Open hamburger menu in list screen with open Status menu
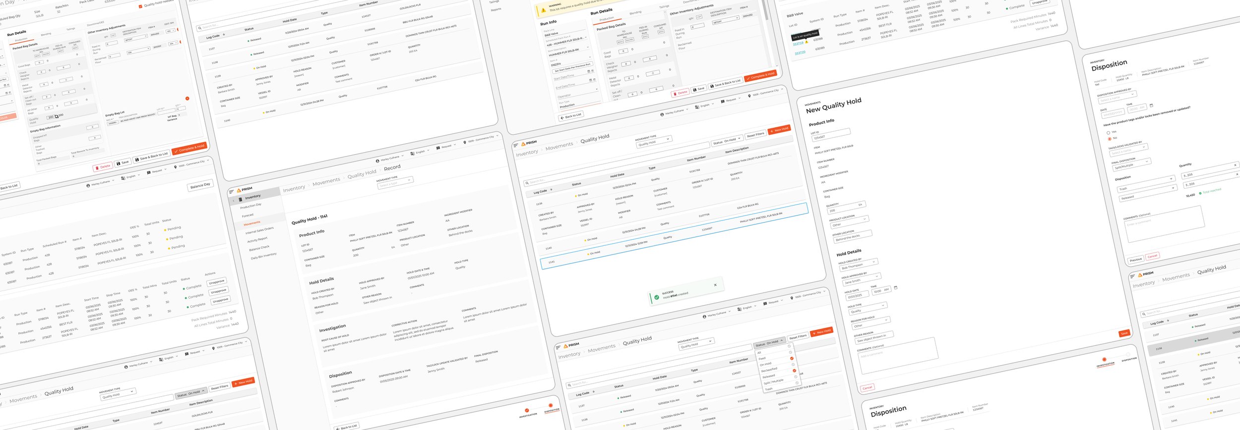The height and width of the screenshot is (430, 1240). 558,347
